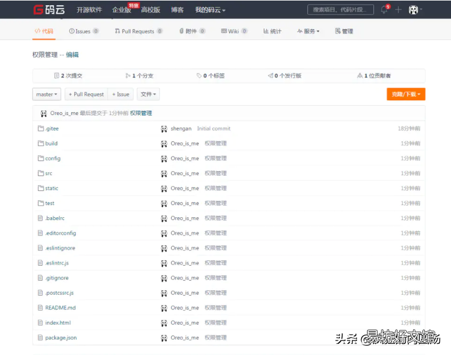This screenshot has width=451, height=355.
Task: Click committer avatar in the .gitignore row
Action: (164, 278)
